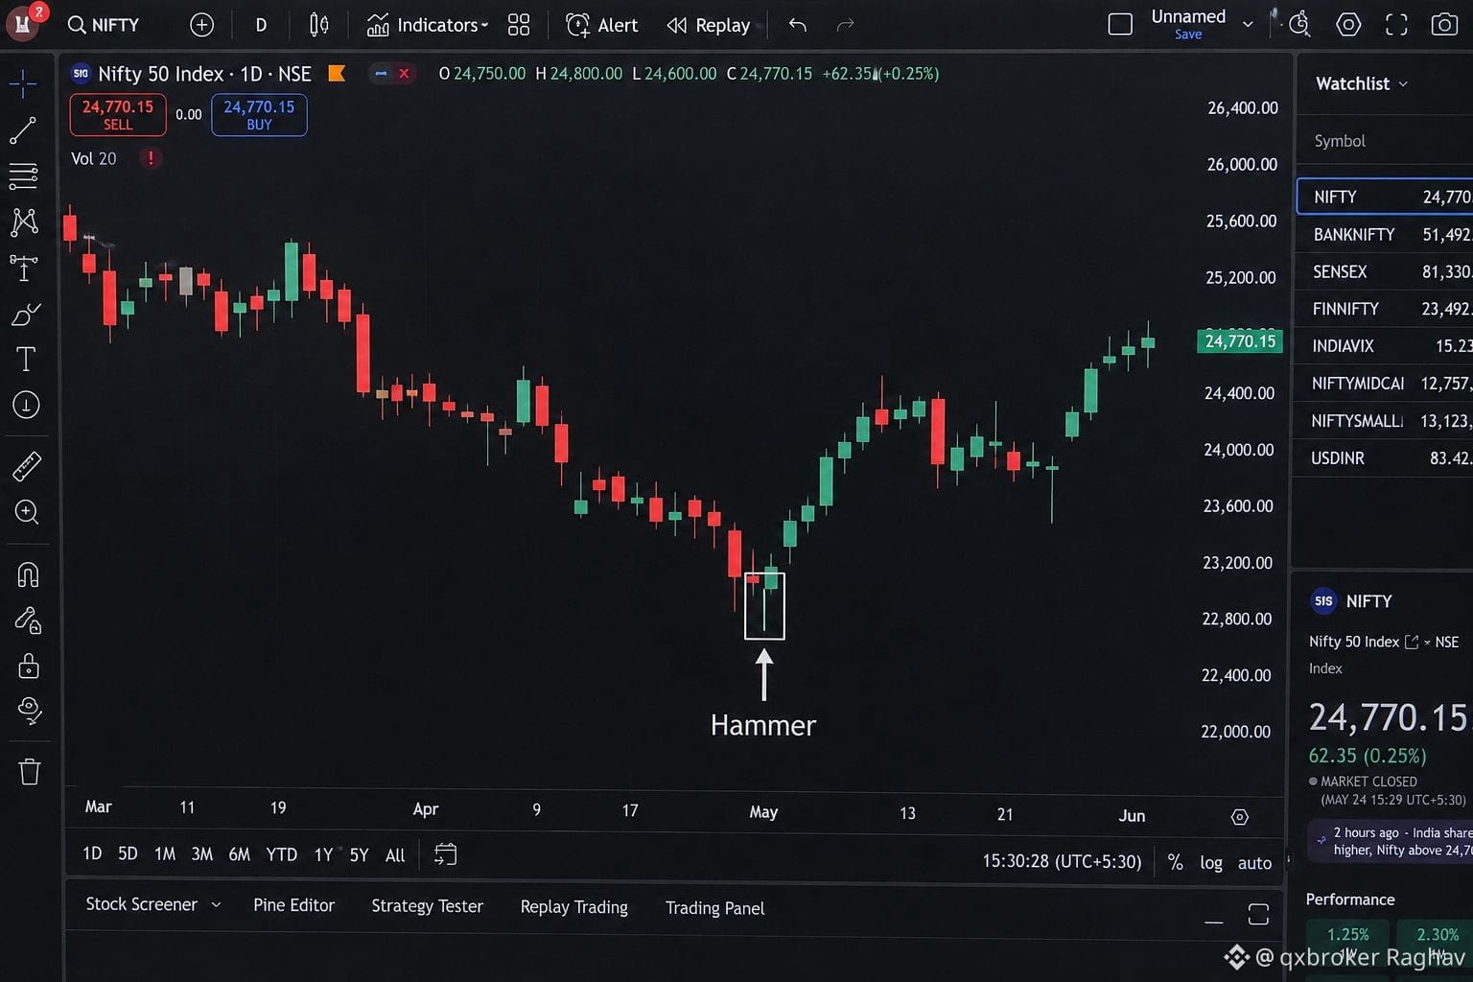1473x982 pixels.
Task: Select BANKNIFTY in the watchlist
Action: 1384,234
